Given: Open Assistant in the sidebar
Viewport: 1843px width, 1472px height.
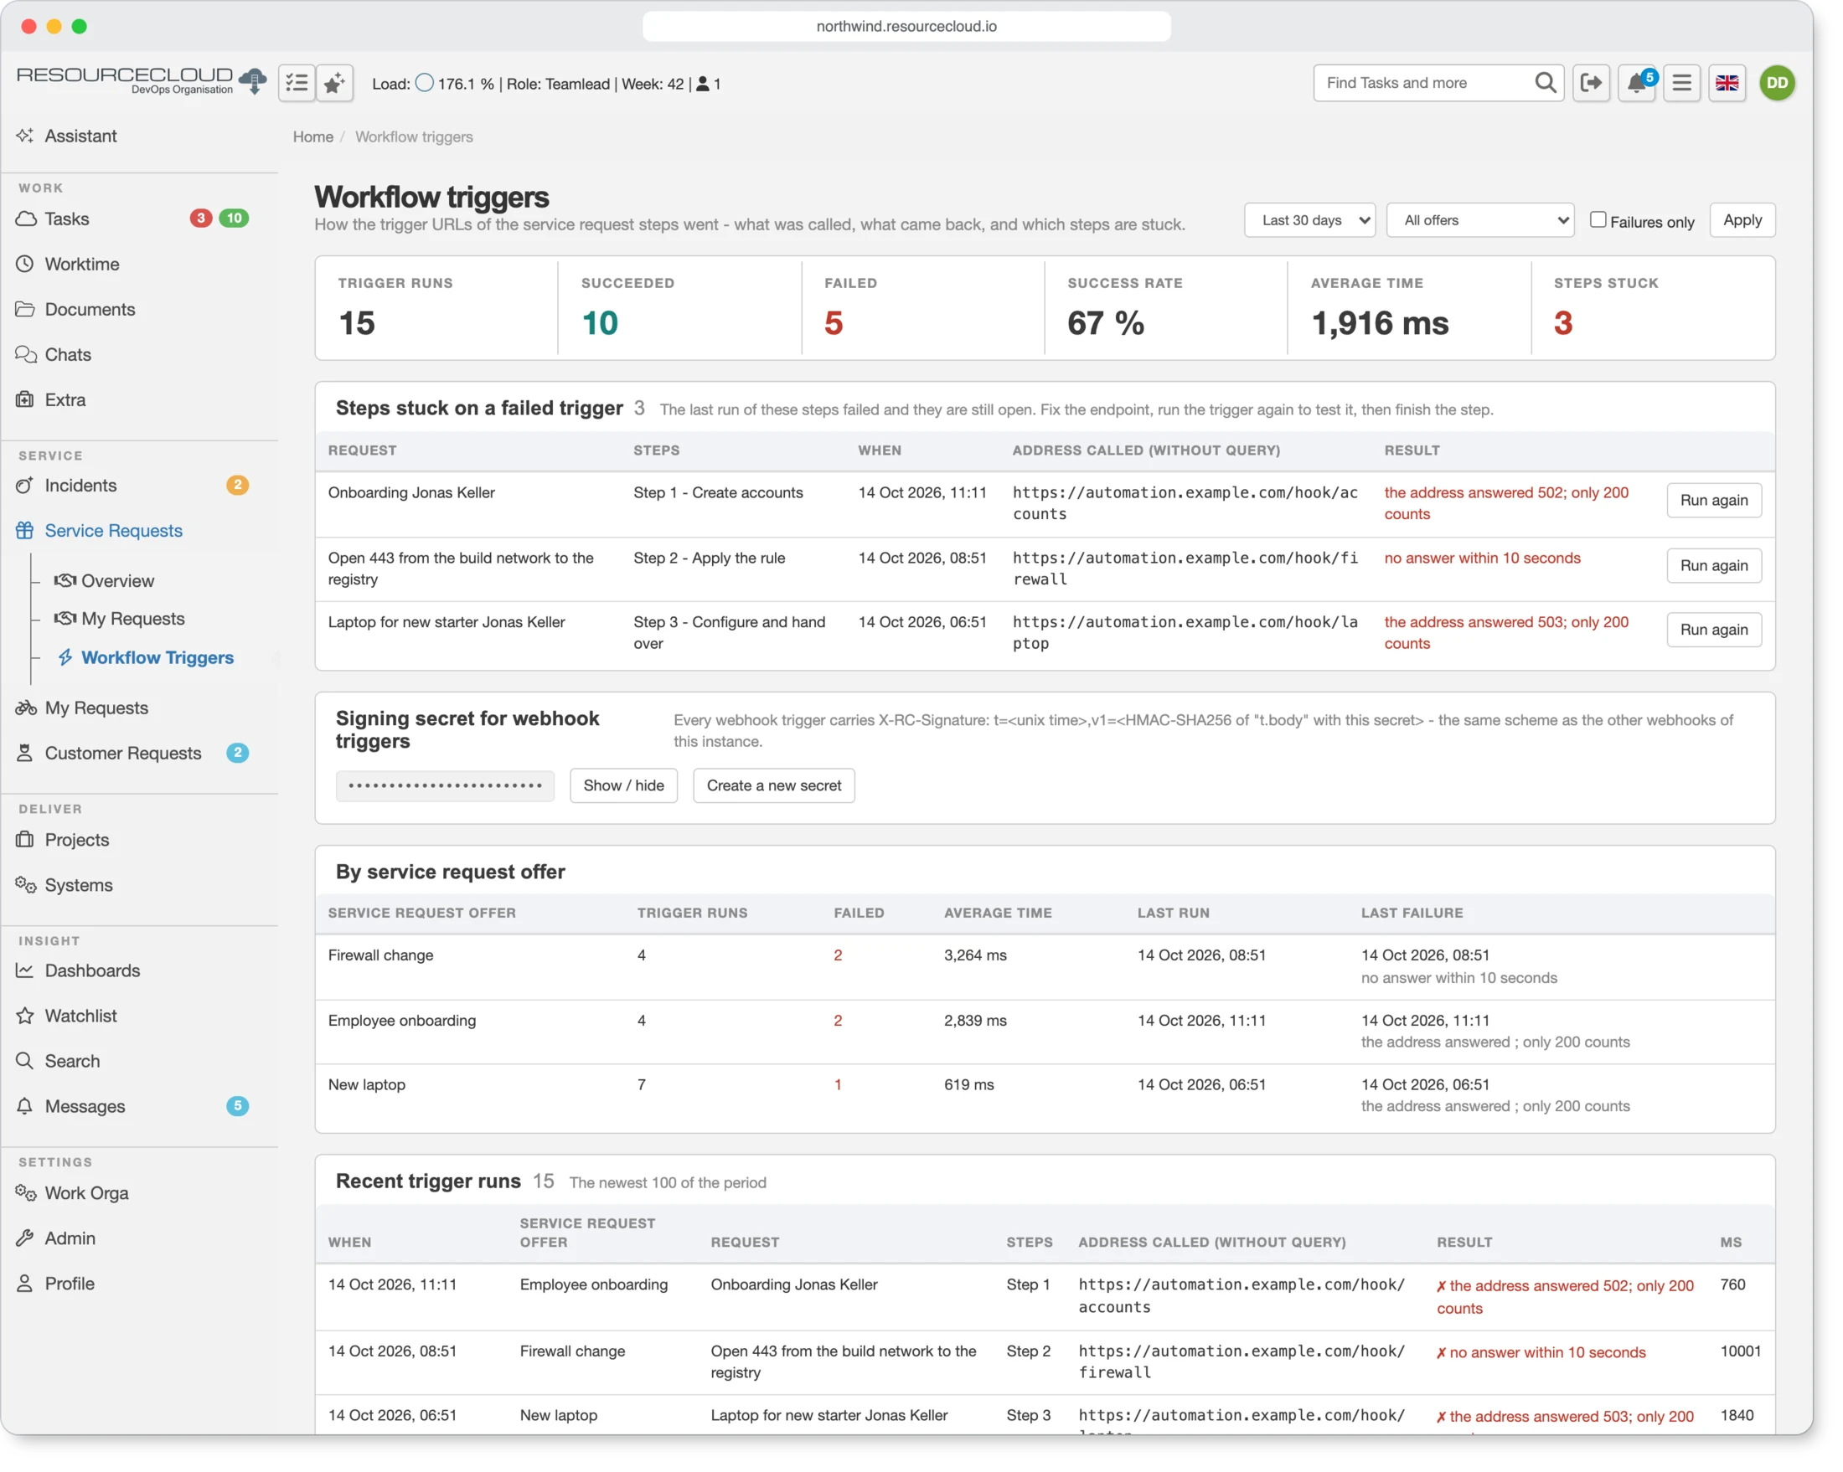Looking at the screenshot, I should tap(80, 136).
